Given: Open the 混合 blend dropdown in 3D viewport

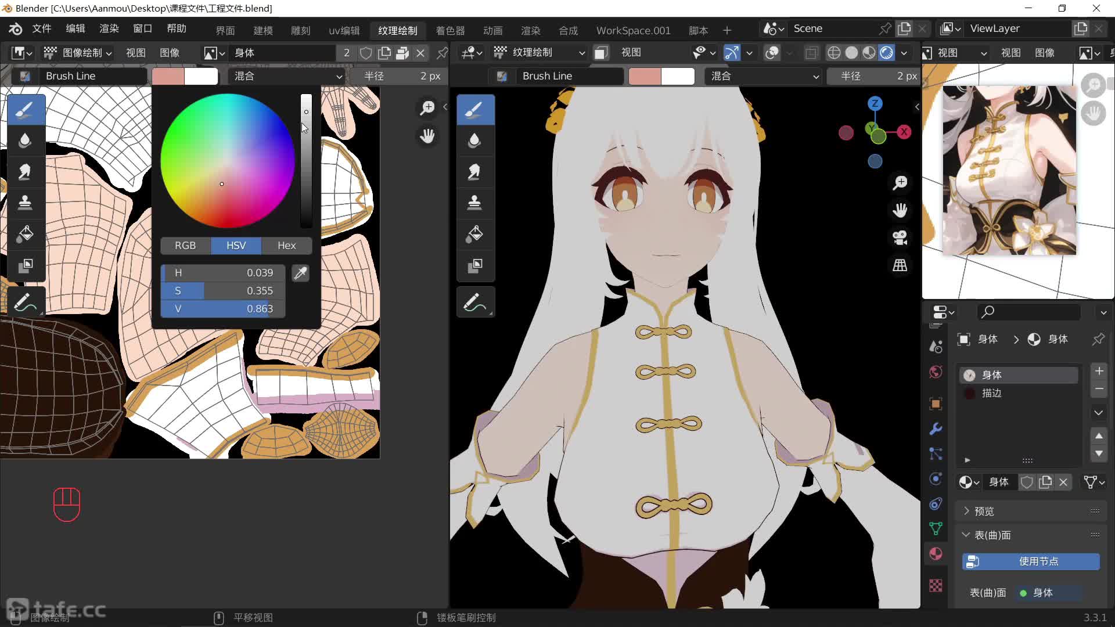Looking at the screenshot, I should (764, 76).
